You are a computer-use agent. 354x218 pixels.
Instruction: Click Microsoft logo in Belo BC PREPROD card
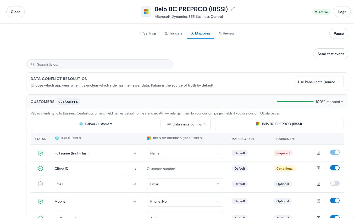click(258, 124)
